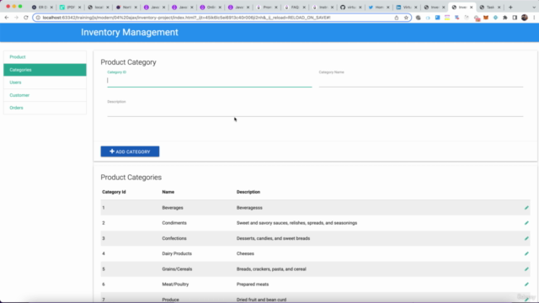
Task: Click the Prepared meats description text
Action: pos(253,284)
